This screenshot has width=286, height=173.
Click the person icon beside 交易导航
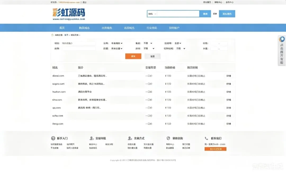(92, 138)
